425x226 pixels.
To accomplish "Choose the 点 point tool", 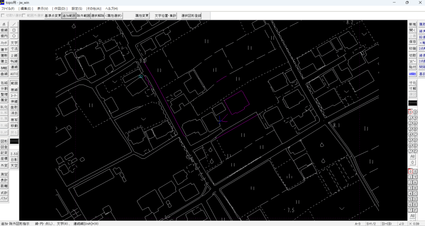I will (4, 24).
